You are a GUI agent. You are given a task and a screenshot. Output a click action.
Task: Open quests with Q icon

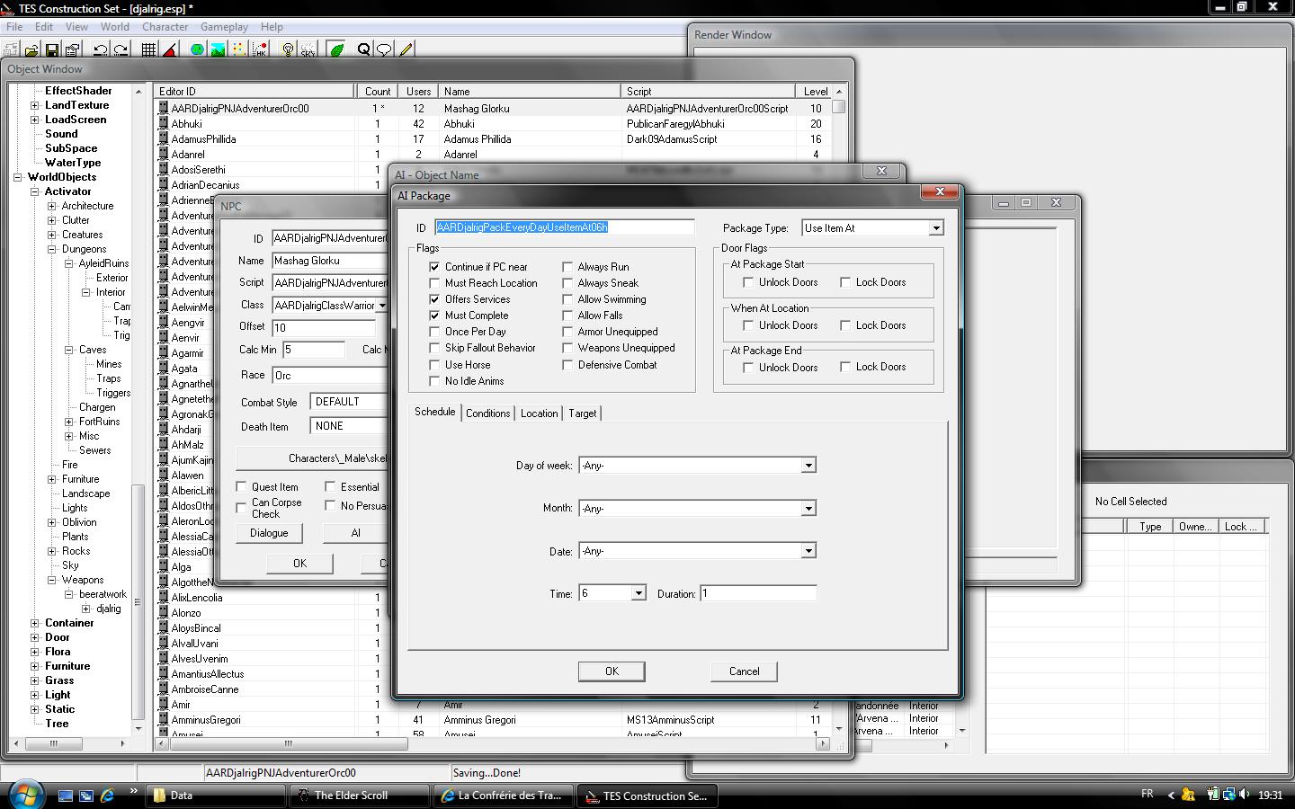(364, 49)
